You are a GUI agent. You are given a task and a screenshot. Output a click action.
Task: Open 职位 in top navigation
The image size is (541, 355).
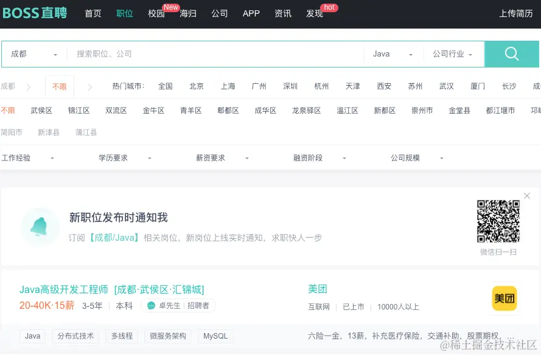click(x=125, y=13)
